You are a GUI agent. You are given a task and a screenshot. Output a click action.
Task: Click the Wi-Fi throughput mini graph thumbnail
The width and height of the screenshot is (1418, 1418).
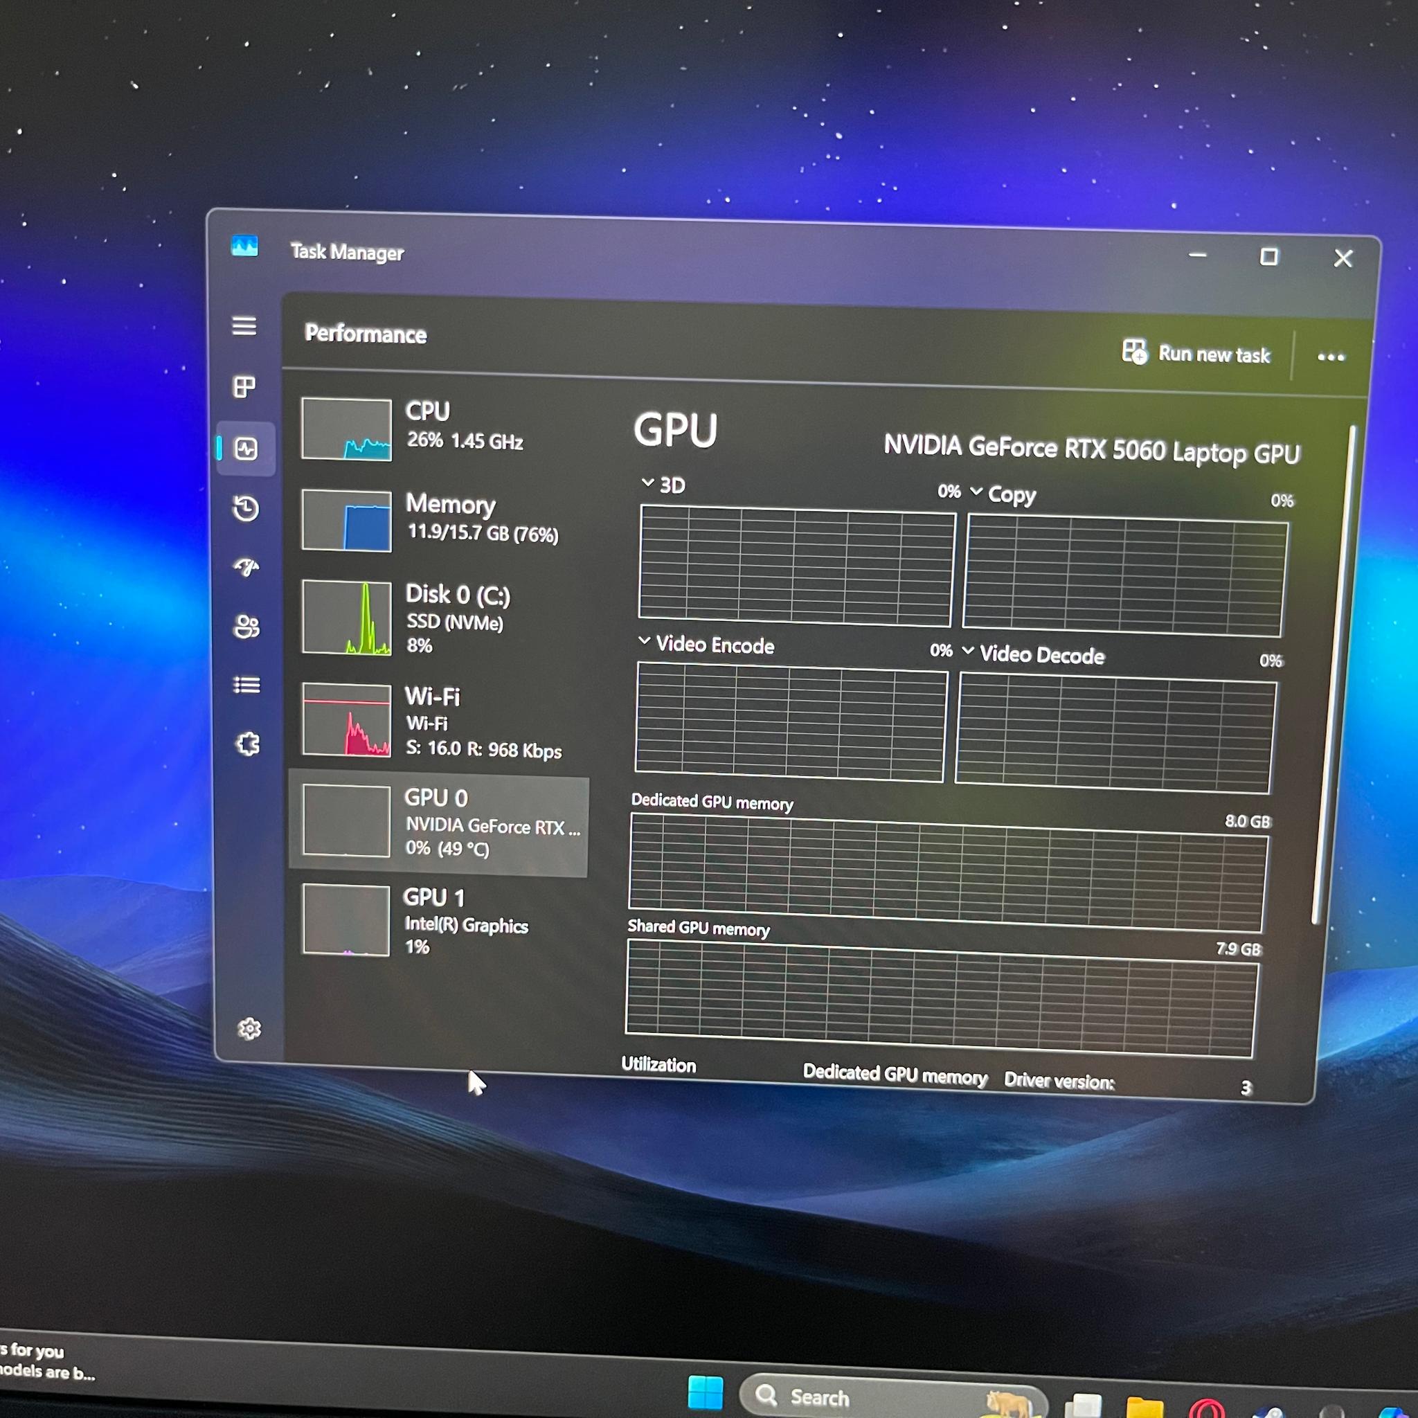(346, 719)
